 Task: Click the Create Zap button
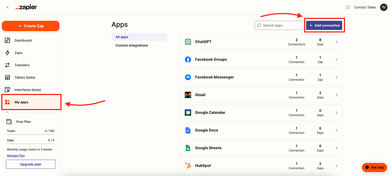click(31, 26)
